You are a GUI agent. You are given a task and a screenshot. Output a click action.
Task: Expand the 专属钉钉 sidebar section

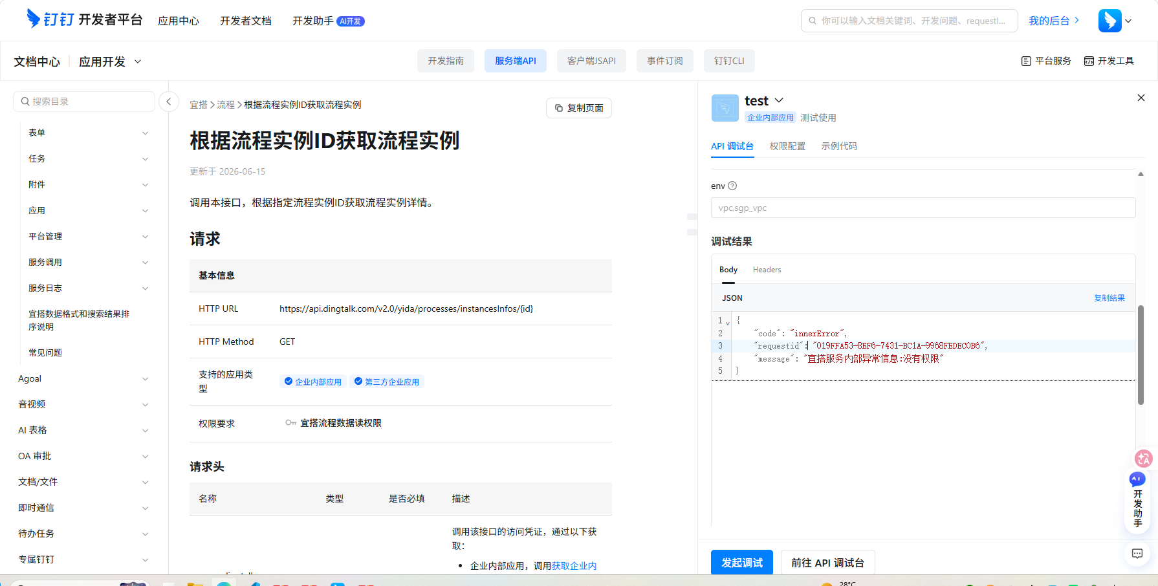pos(145,560)
